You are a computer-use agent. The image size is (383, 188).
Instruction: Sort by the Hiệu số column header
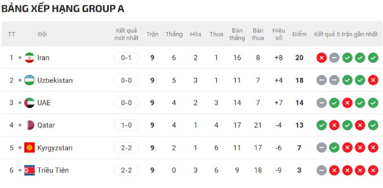(x=278, y=35)
